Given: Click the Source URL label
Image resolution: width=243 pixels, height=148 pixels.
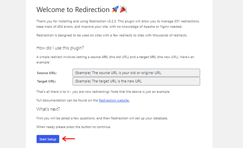Looking at the screenshot, I should (x=47, y=73).
